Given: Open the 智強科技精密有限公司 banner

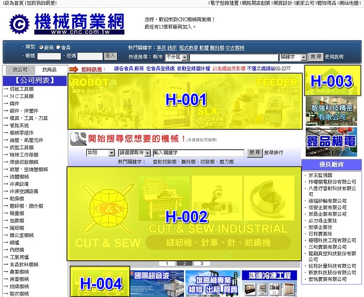Looking at the screenshot, I should pyautogui.click(x=331, y=111).
